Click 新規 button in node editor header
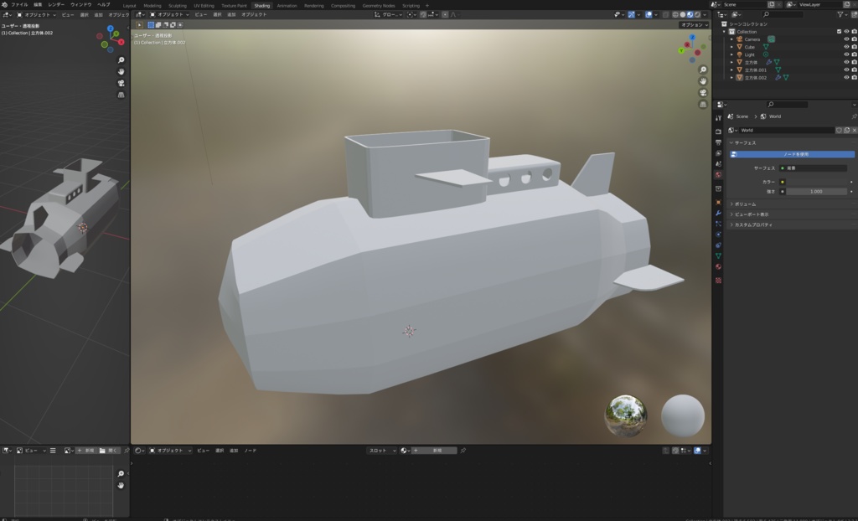Screen dimensions: 858x521 click(x=434, y=451)
